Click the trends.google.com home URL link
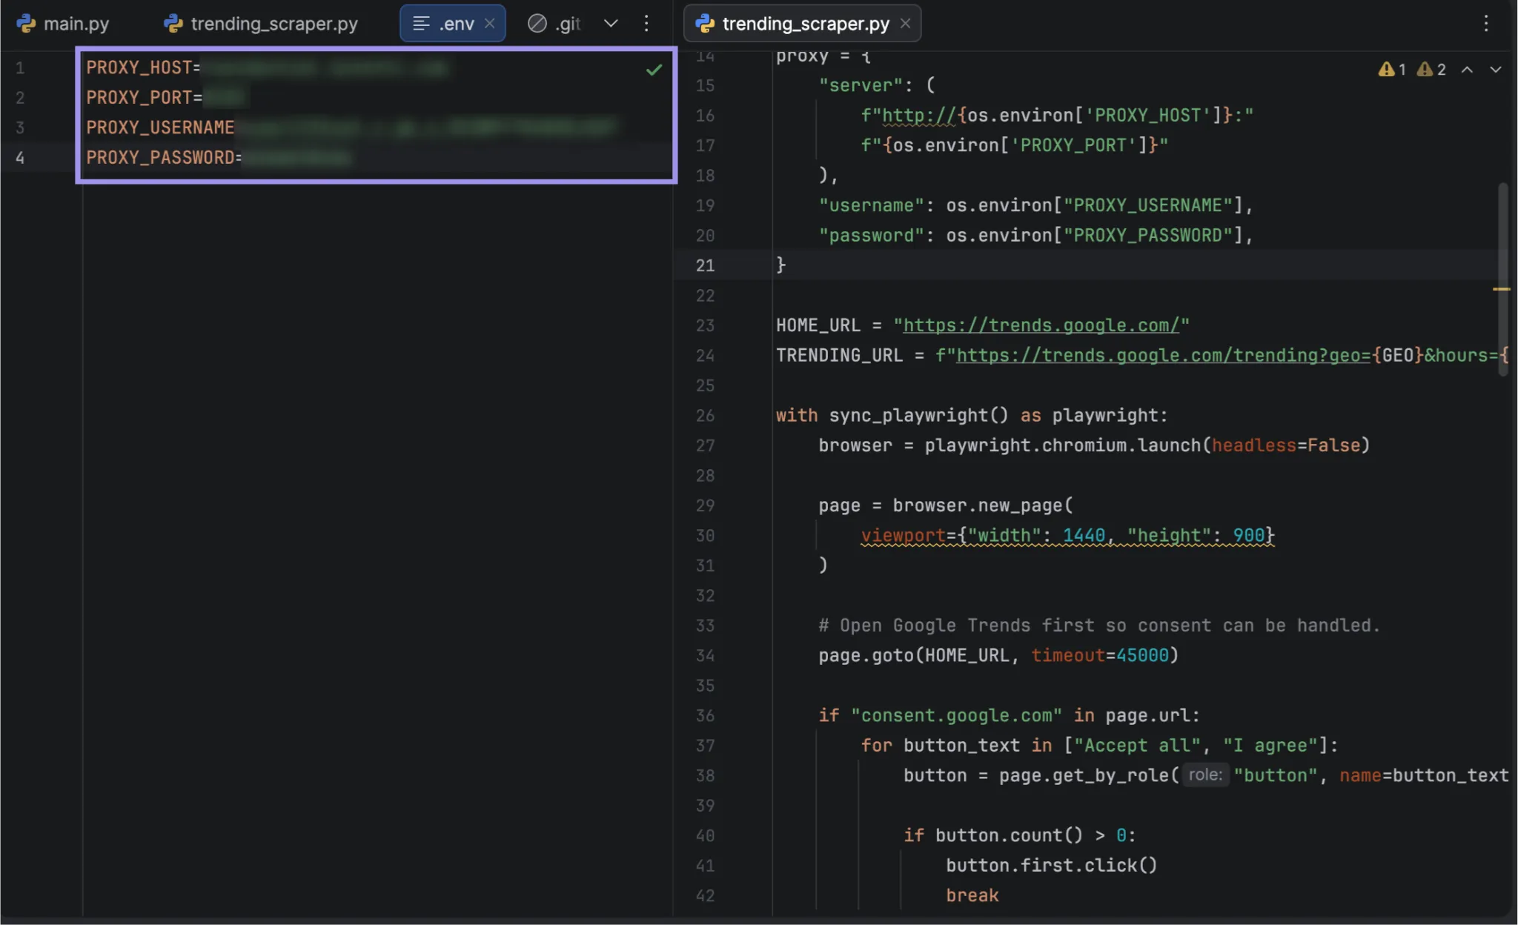This screenshot has height=925, width=1518. [x=1041, y=325]
